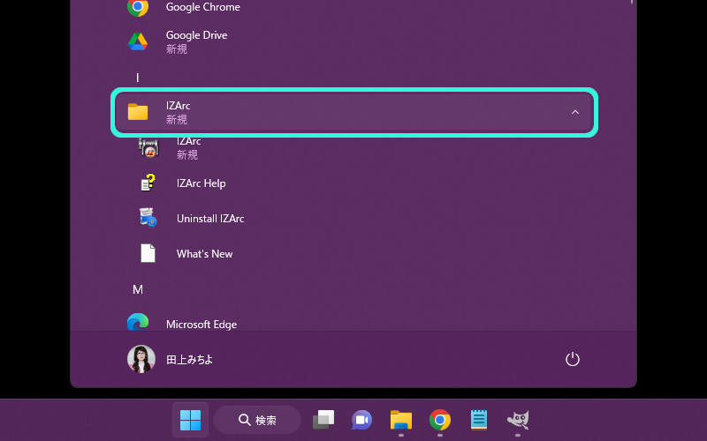
Task: Jump to the letter I section header
Action: pos(138,78)
